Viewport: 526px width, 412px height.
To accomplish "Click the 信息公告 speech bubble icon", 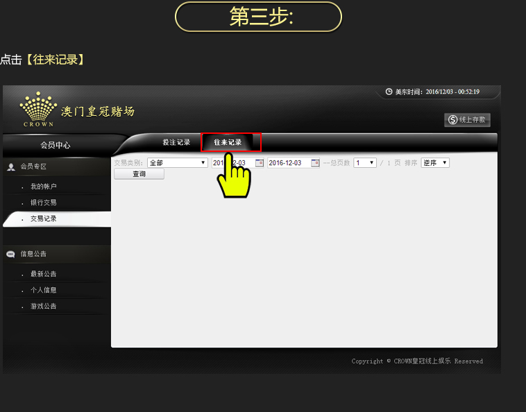I will [11, 255].
